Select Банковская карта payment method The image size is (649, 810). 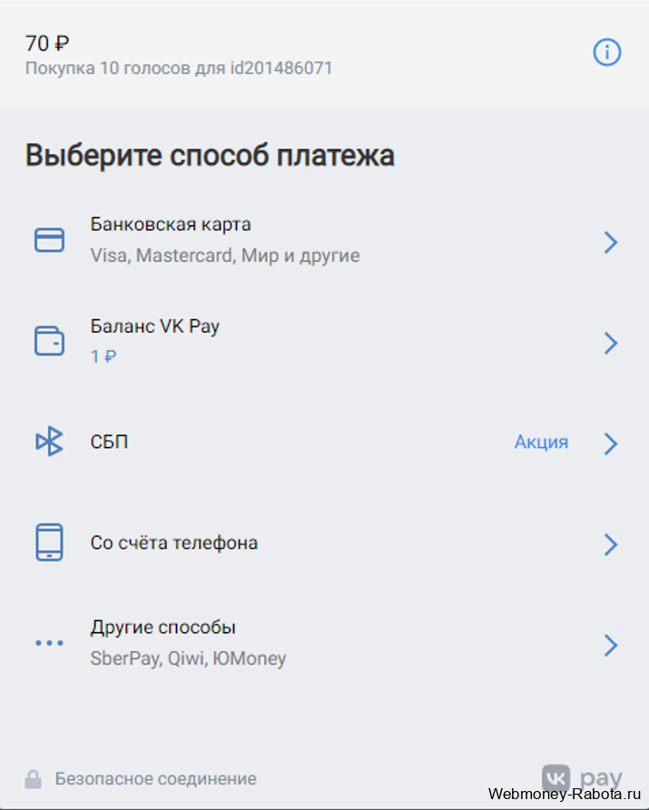(324, 240)
